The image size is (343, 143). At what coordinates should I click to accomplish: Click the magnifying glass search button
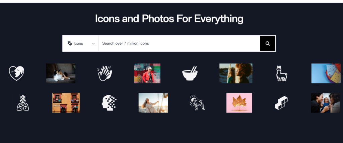coord(268,43)
